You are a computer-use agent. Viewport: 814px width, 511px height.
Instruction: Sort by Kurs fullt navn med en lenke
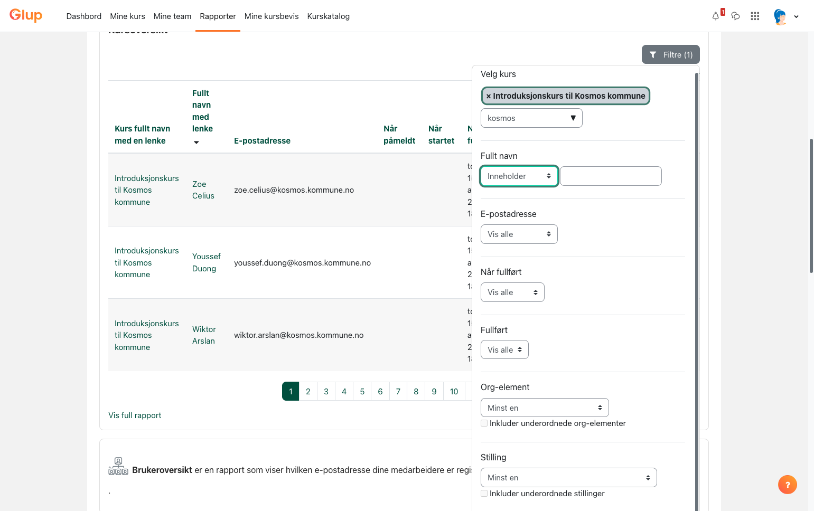[x=143, y=135]
